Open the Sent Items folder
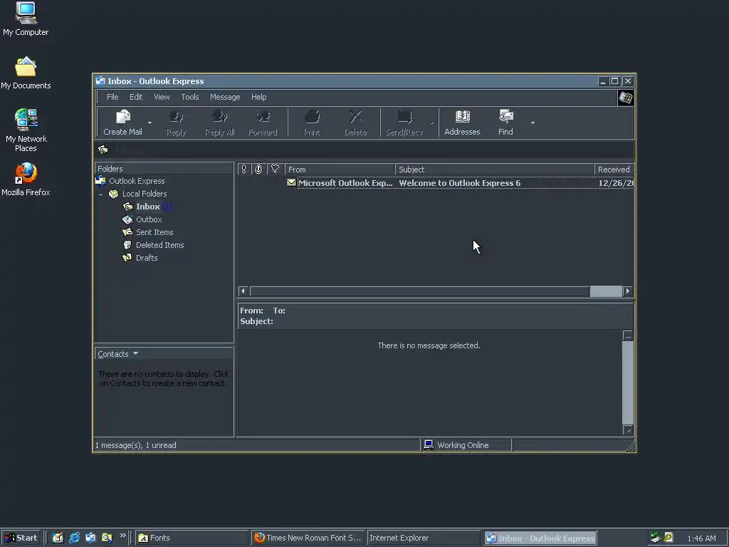The width and height of the screenshot is (729, 547). [x=154, y=232]
